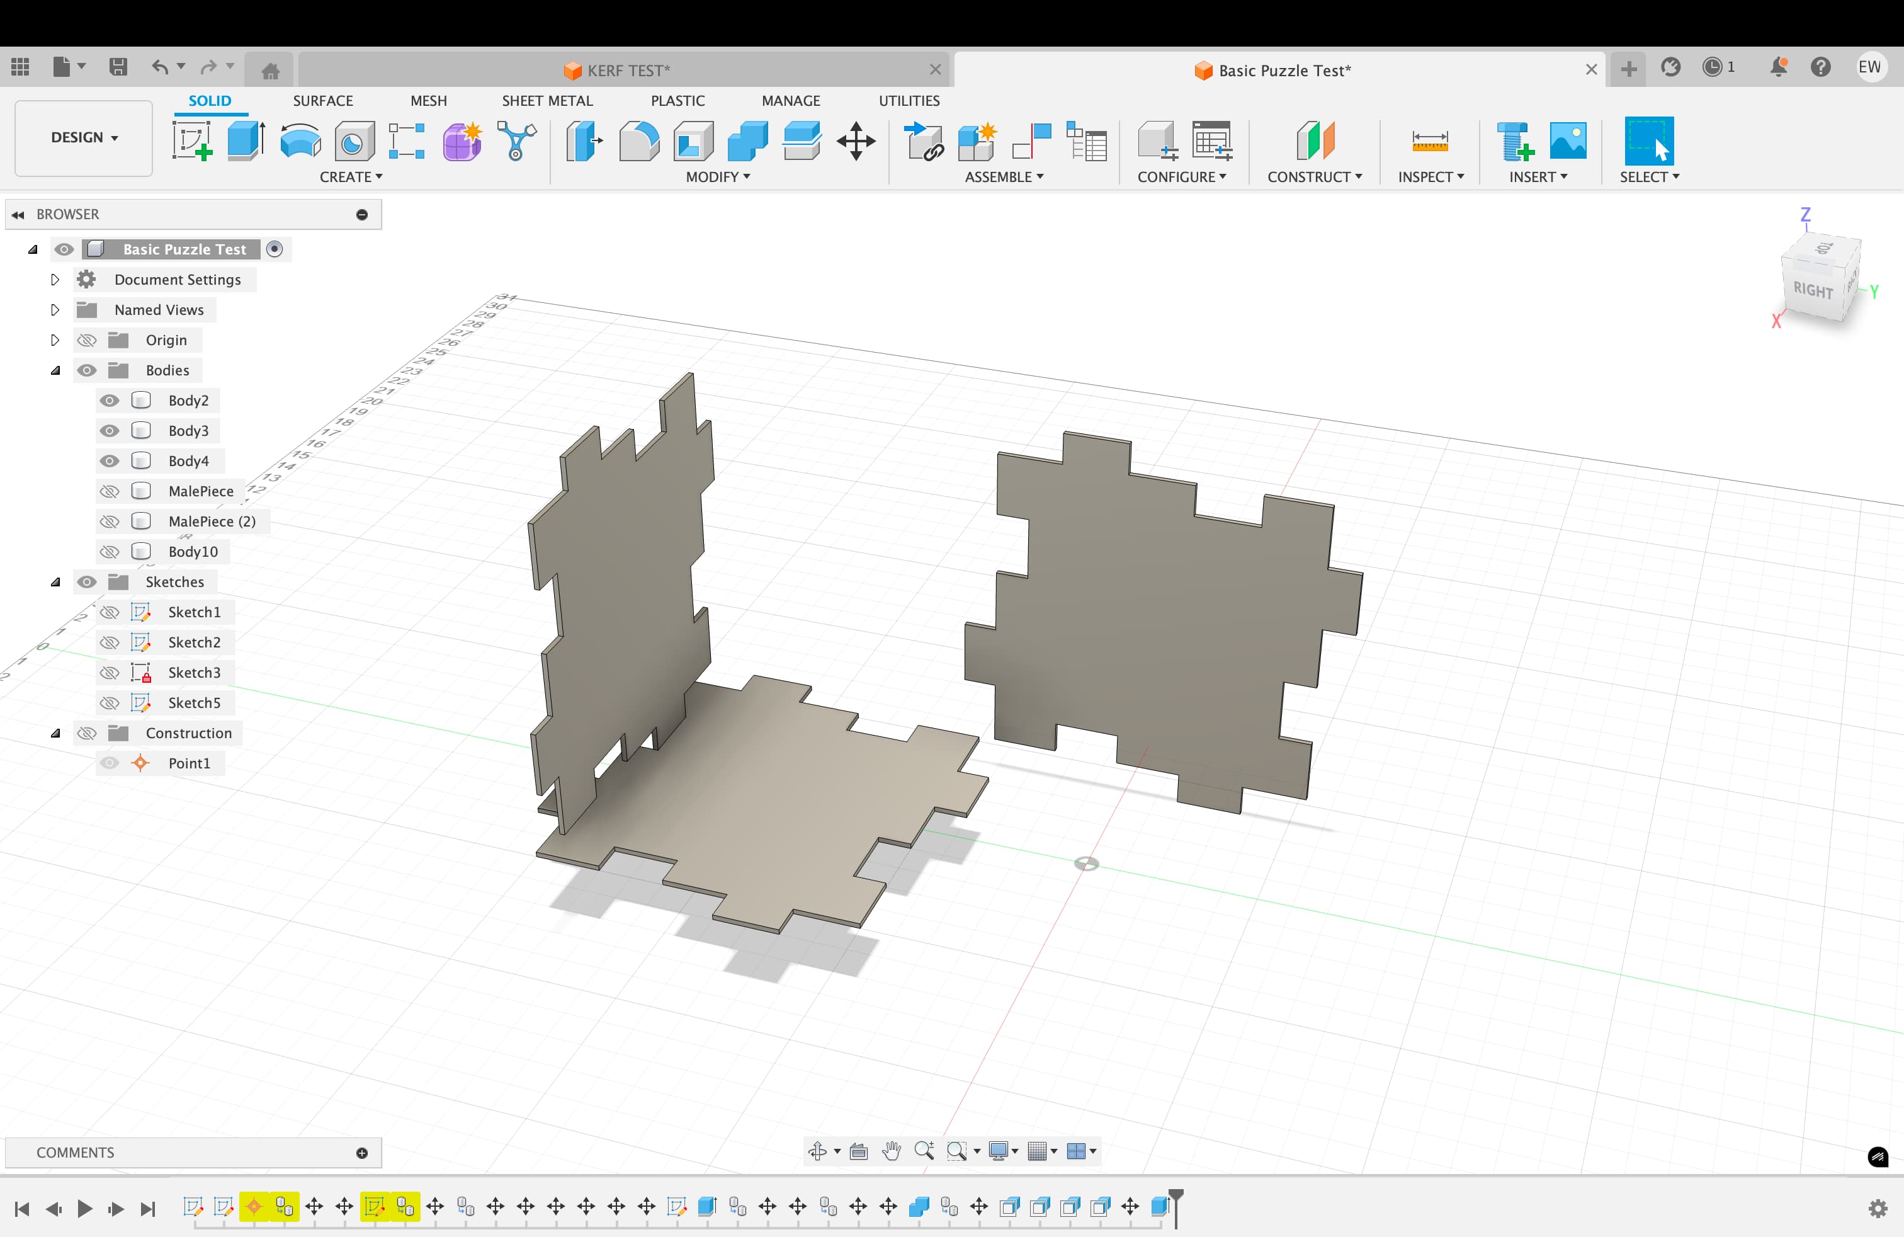Hide Body2 using its eye icon
The width and height of the screenshot is (1904, 1237).
click(110, 400)
